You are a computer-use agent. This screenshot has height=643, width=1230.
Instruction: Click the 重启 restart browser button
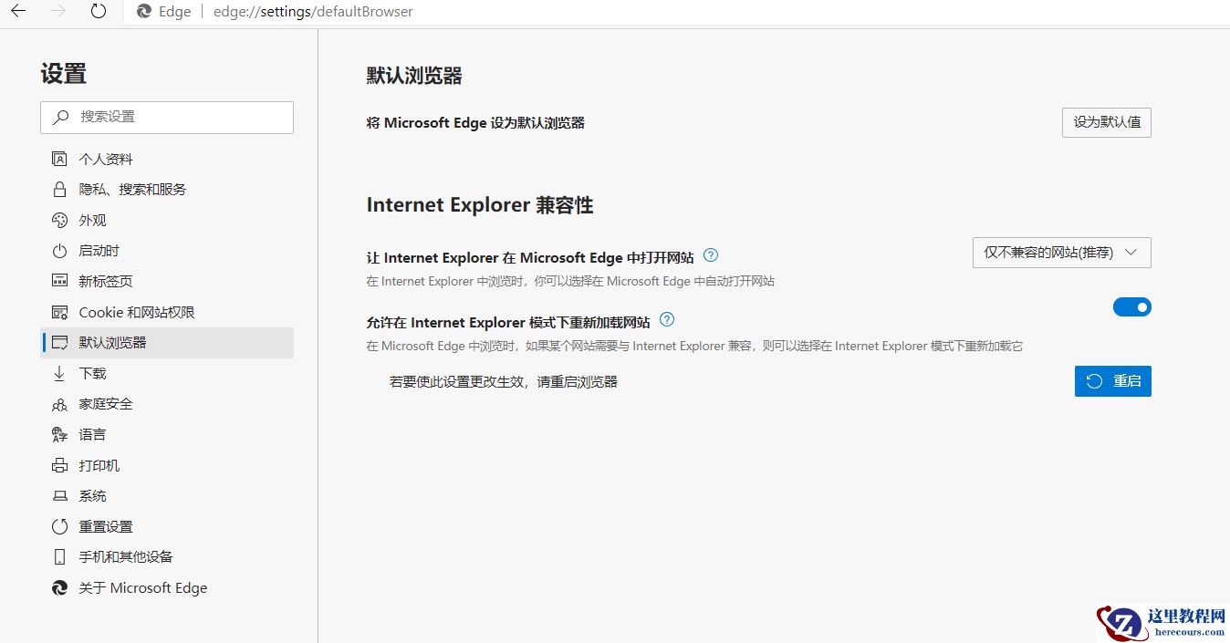1112,380
